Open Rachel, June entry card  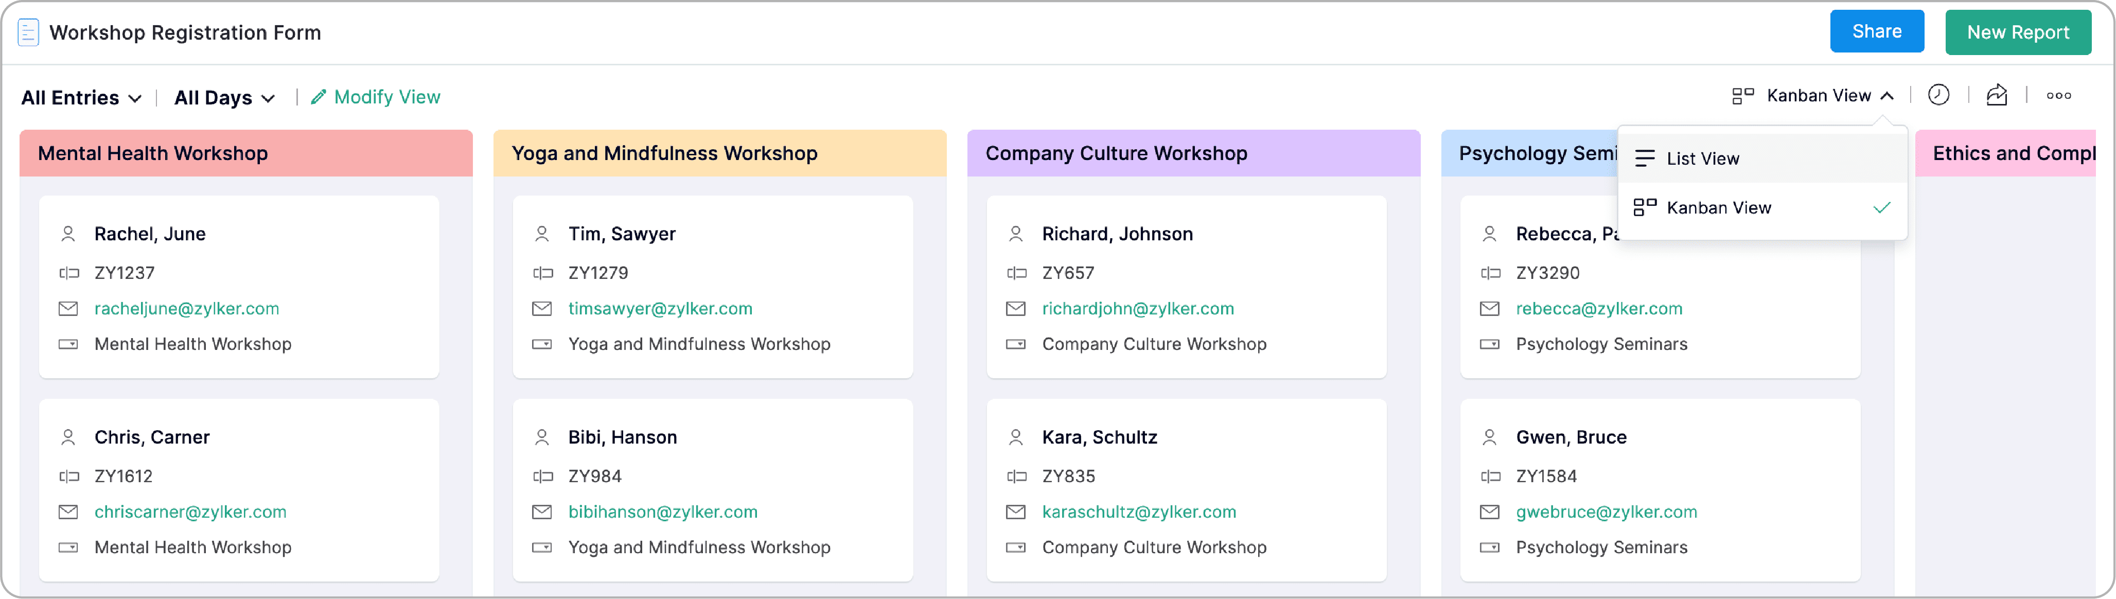239,287
